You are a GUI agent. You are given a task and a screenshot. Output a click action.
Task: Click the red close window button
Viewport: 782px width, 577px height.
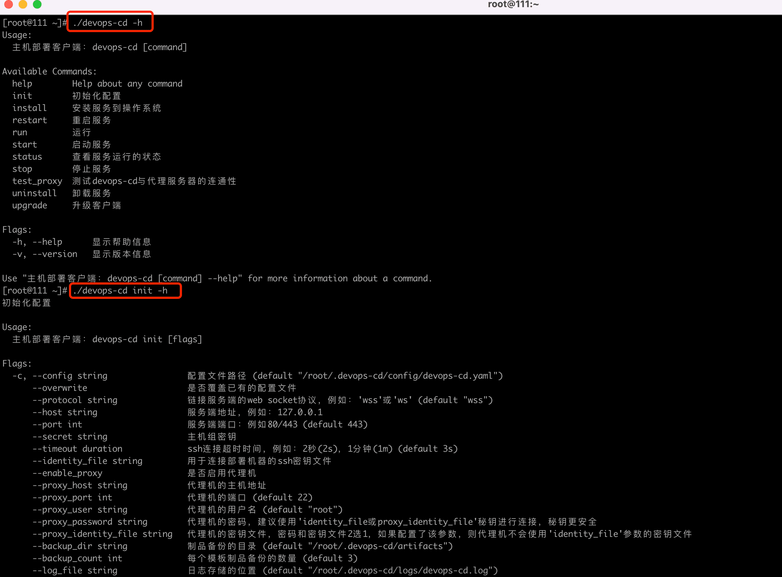[8, 4]
